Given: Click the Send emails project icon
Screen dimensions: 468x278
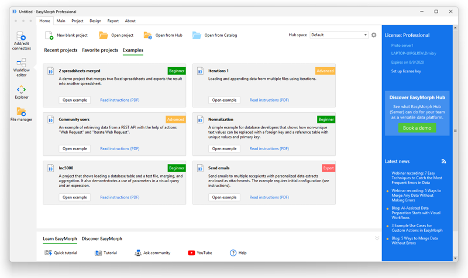Looking at the screenshot, I should click(x=200, y=168).
